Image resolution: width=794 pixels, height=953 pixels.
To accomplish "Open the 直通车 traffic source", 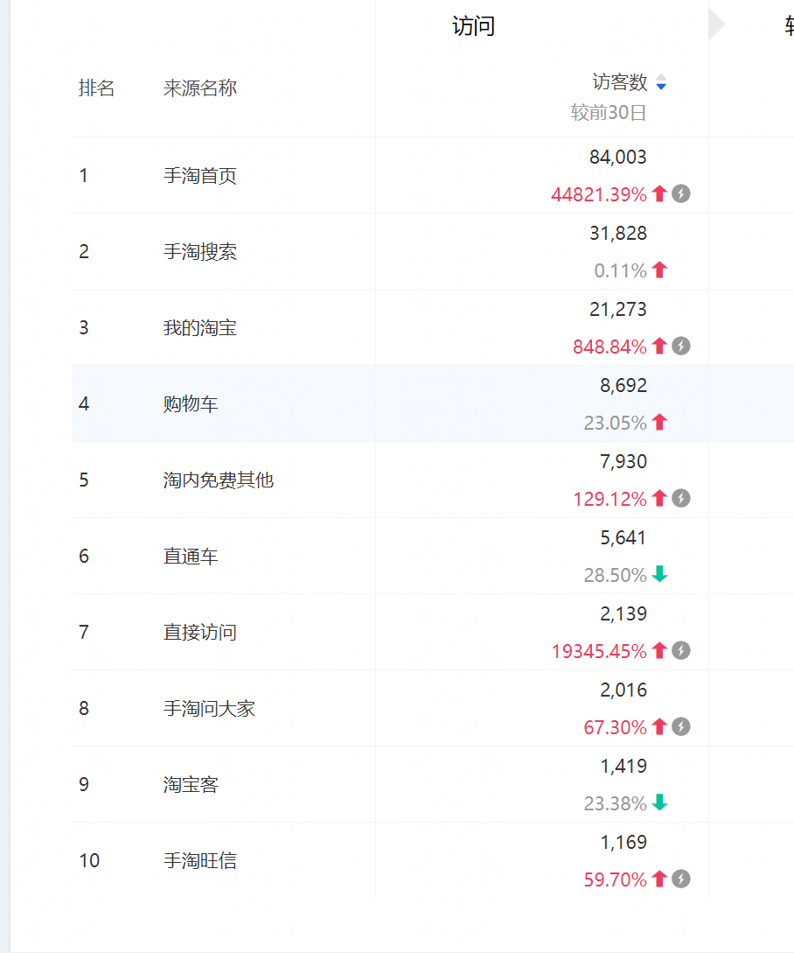I will 191,557.
